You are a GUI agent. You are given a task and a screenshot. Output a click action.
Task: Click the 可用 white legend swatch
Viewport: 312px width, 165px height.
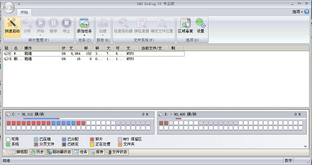click(8, 139)
